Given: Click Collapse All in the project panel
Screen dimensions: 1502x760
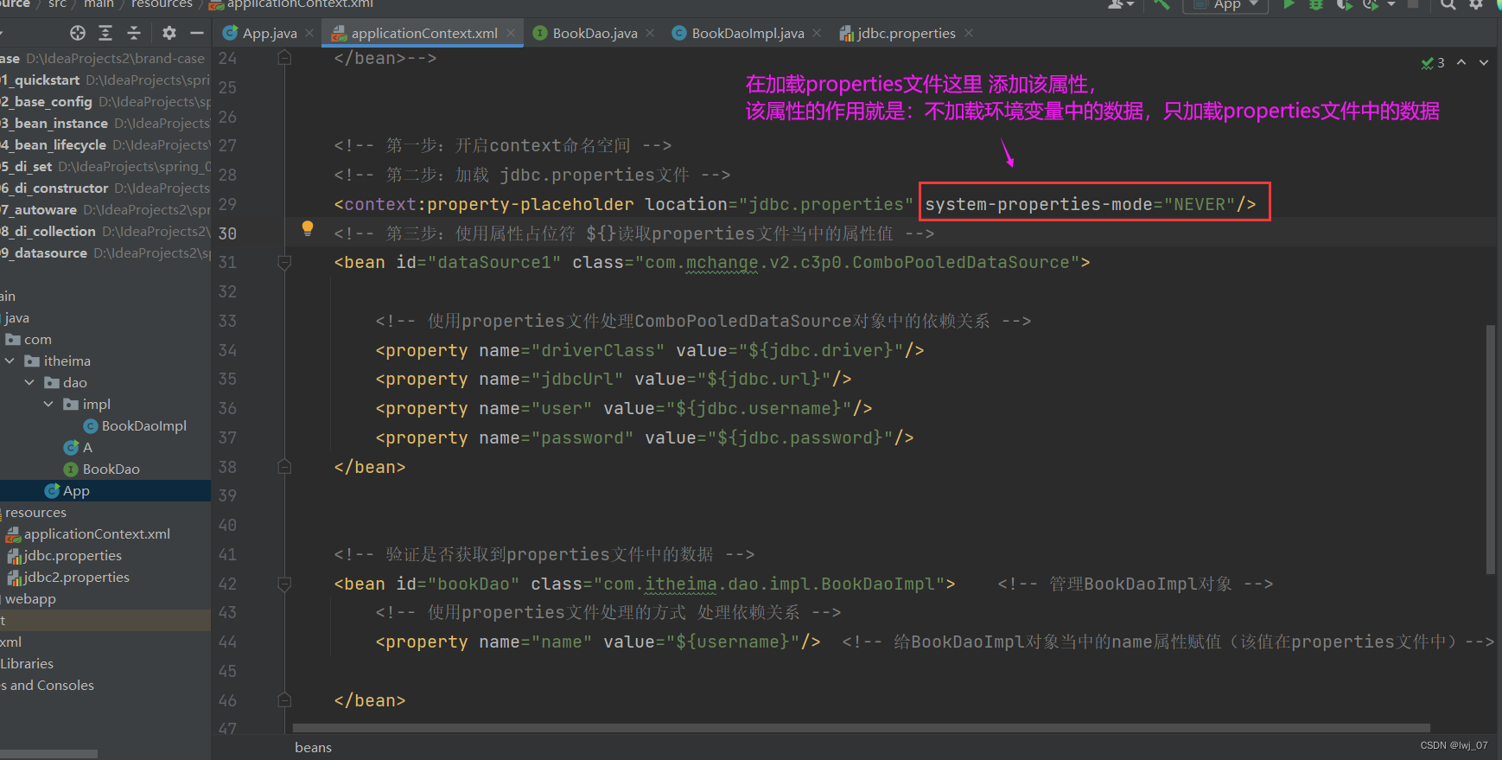Looking at the screenshot, I should point(134,33).
